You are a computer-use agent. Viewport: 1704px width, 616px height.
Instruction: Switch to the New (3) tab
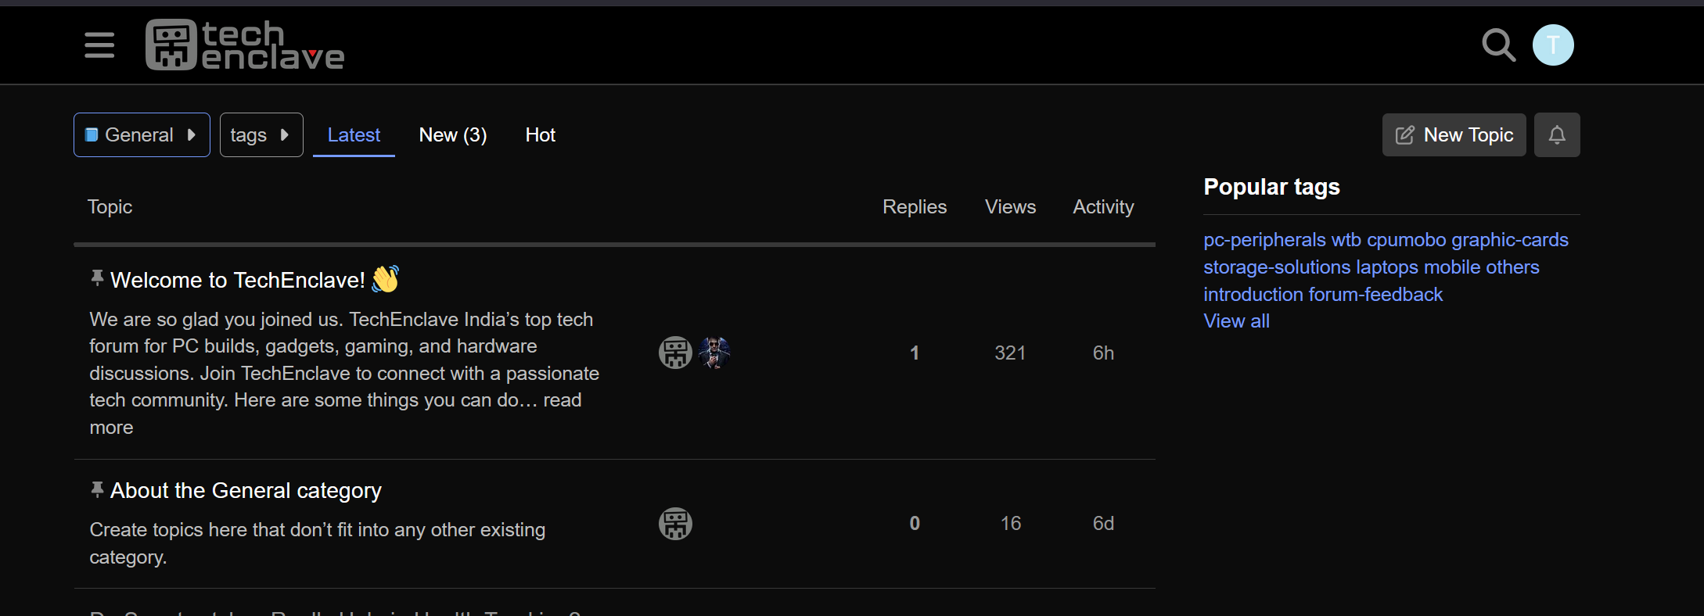(453, 134)
